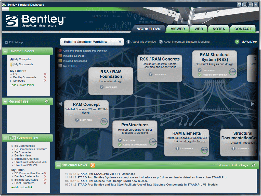The width and height of the screenshot is (261, 196).
Task: Click the Installed, Licensed color swatch
Action: [60, 56]
